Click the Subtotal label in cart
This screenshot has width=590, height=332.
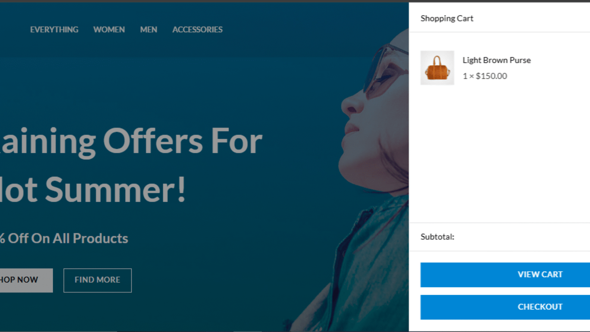(x=437, y=237)
